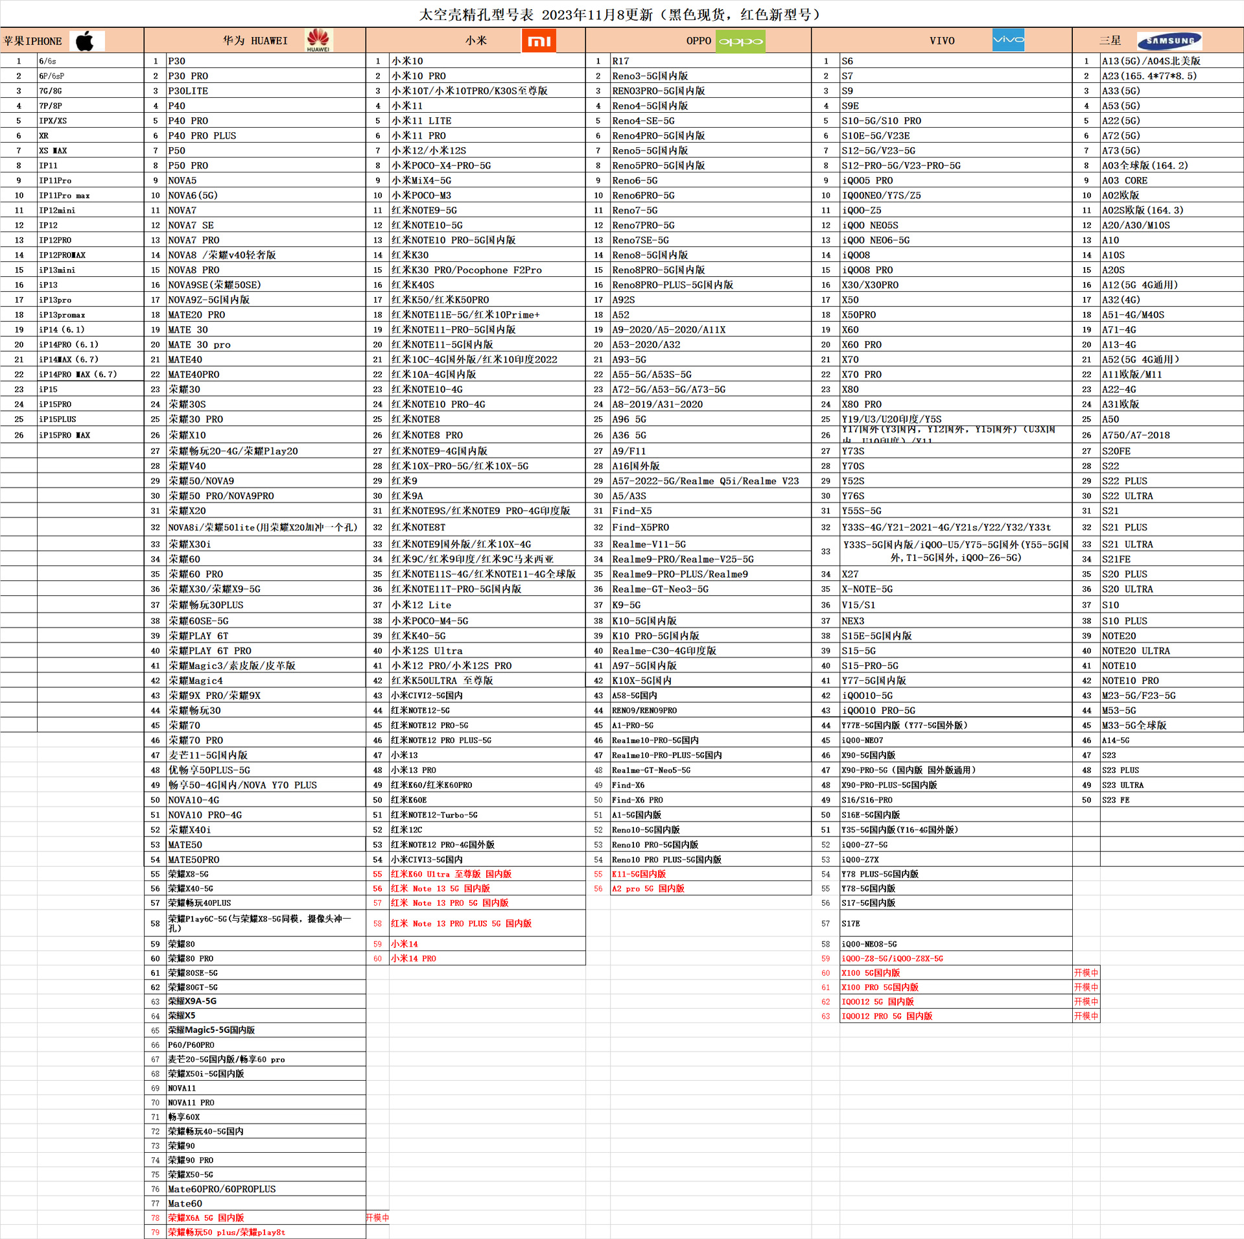Click the '麦芒11-5G国内版' cell
Image resolution: width=1244 pixels, height=1239 pixels.
point(266,755)
